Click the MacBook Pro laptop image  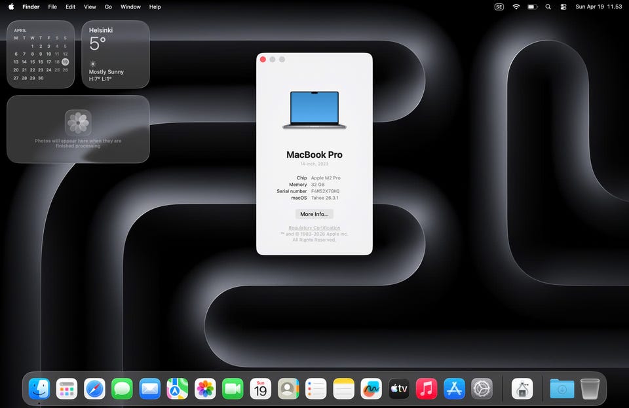point(314,110)
